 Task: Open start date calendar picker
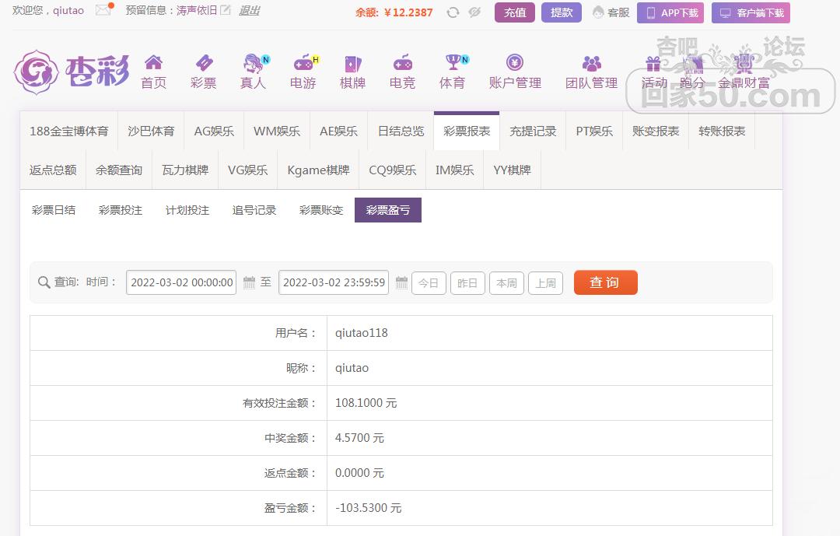[x=250, y=282]
